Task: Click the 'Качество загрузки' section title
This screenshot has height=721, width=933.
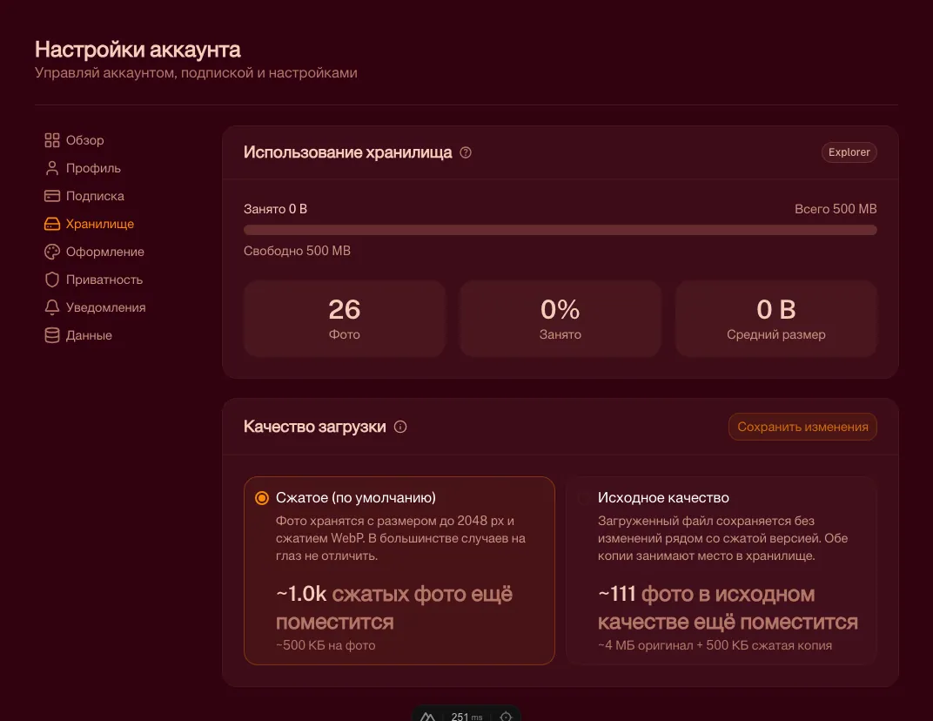Action: 315,427
